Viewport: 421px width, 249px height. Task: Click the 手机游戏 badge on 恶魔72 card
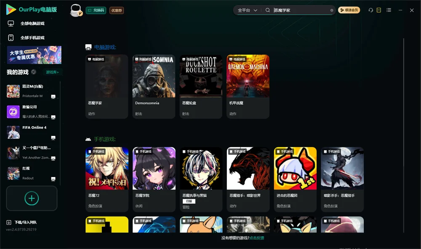(x=96, y=151)
